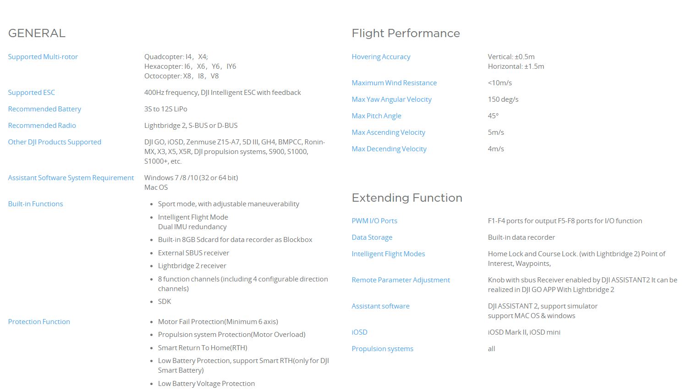
Task: Select the Data Storage label
Action: (372, 237)
